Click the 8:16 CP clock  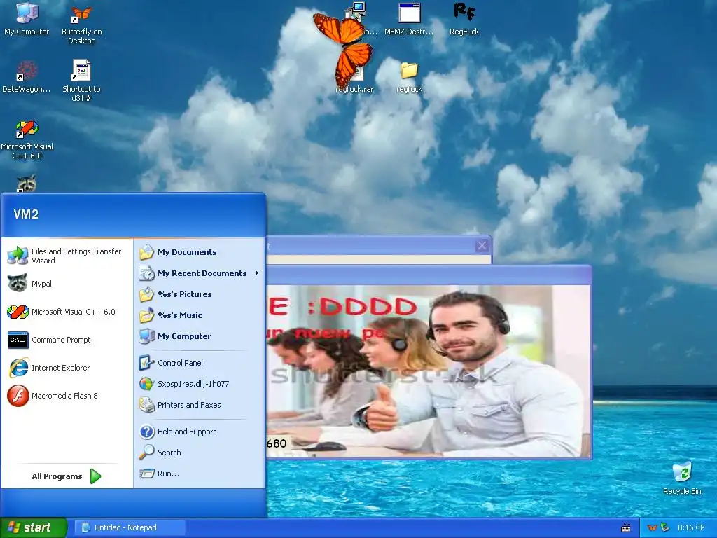[691, 527]
